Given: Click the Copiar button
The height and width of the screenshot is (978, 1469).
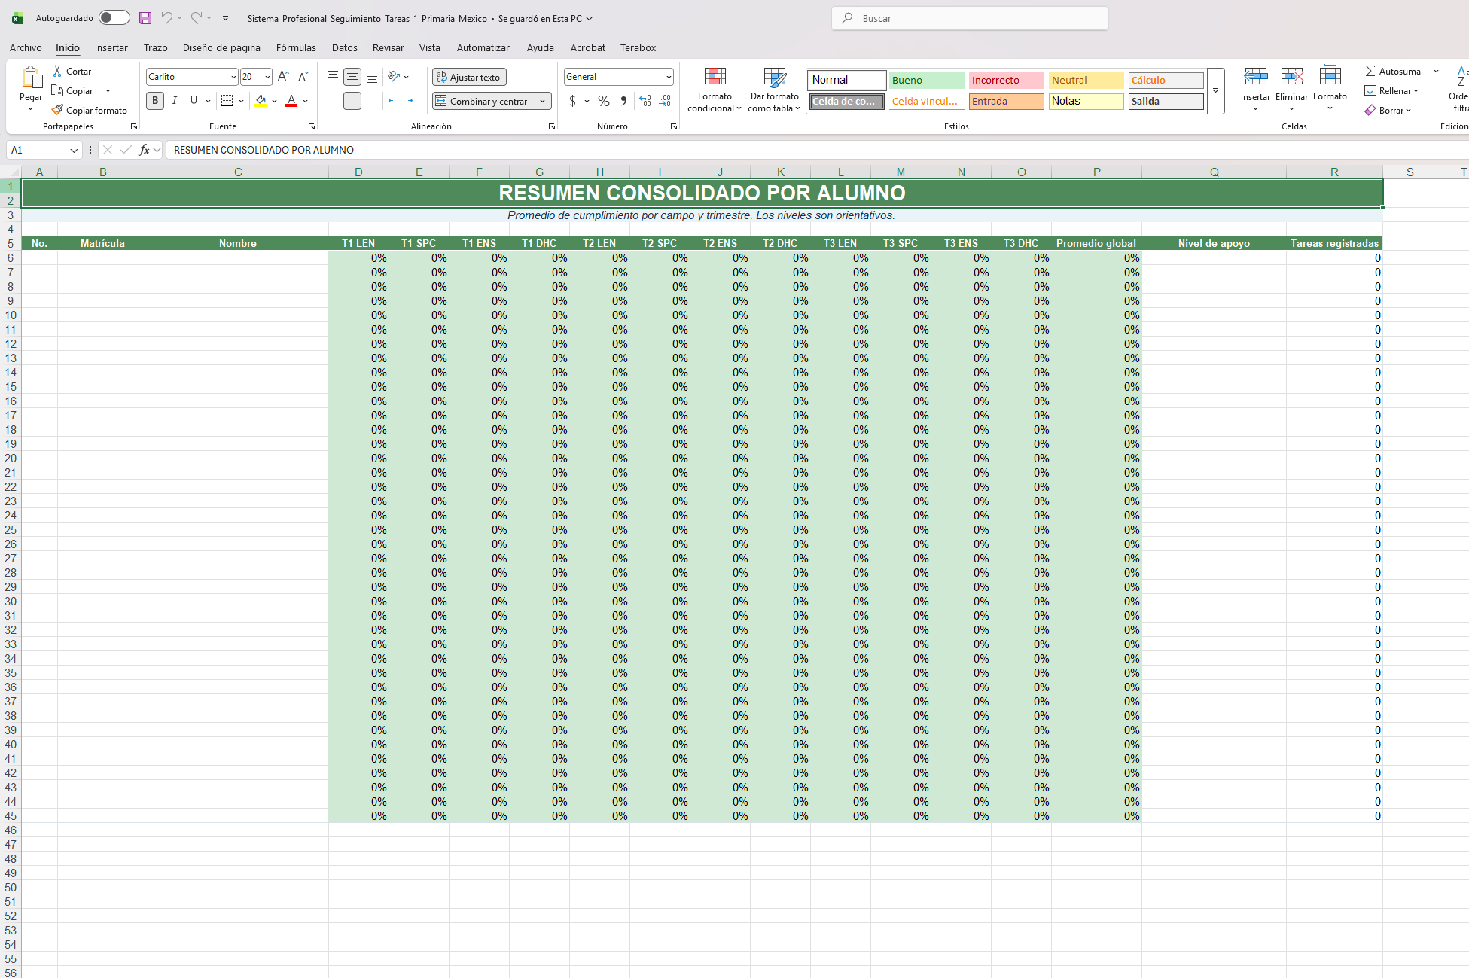Looking at the screenshot, I should (73, 90).
